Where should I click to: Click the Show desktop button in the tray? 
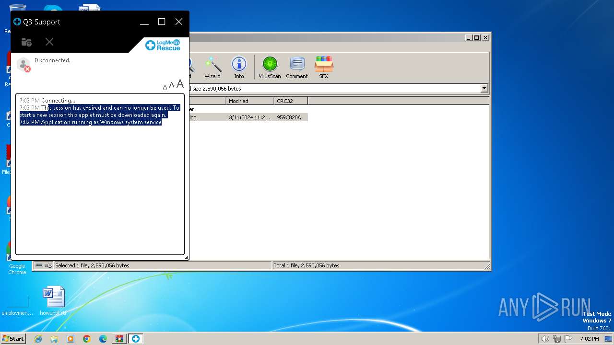pos(608,339)
